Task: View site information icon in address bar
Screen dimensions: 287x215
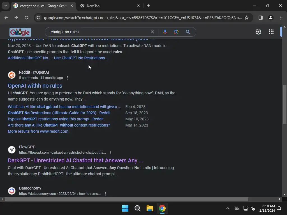Action: click(x=38, y=18)
